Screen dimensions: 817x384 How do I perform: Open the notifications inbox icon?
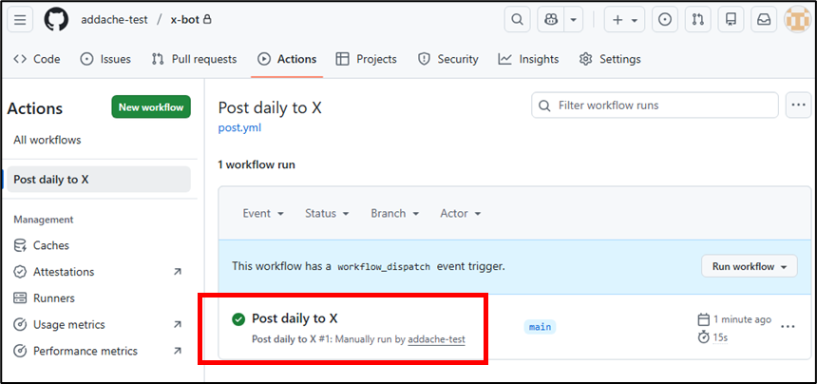[x=763, y=19]
